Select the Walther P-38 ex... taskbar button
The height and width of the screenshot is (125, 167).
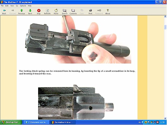pyautogui.click(x=63, y=122)
